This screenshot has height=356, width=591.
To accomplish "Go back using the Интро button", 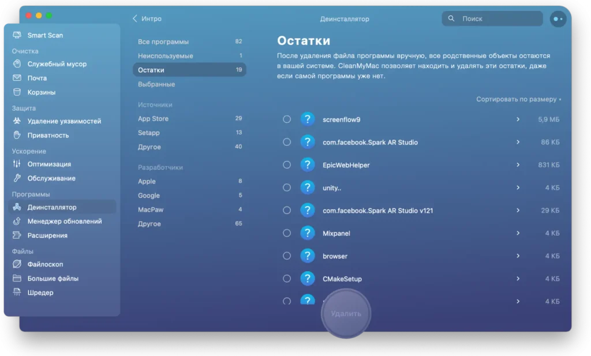I will pos(147,18).
